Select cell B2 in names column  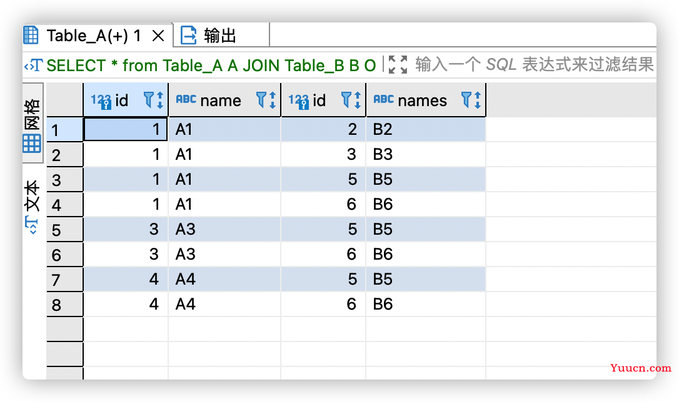[426, 129]
